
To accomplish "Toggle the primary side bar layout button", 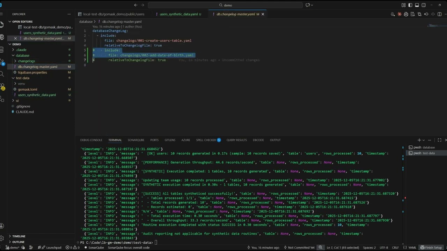I will tap(410, 5).
